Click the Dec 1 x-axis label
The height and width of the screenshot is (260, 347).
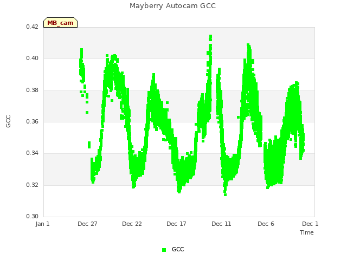310,224
